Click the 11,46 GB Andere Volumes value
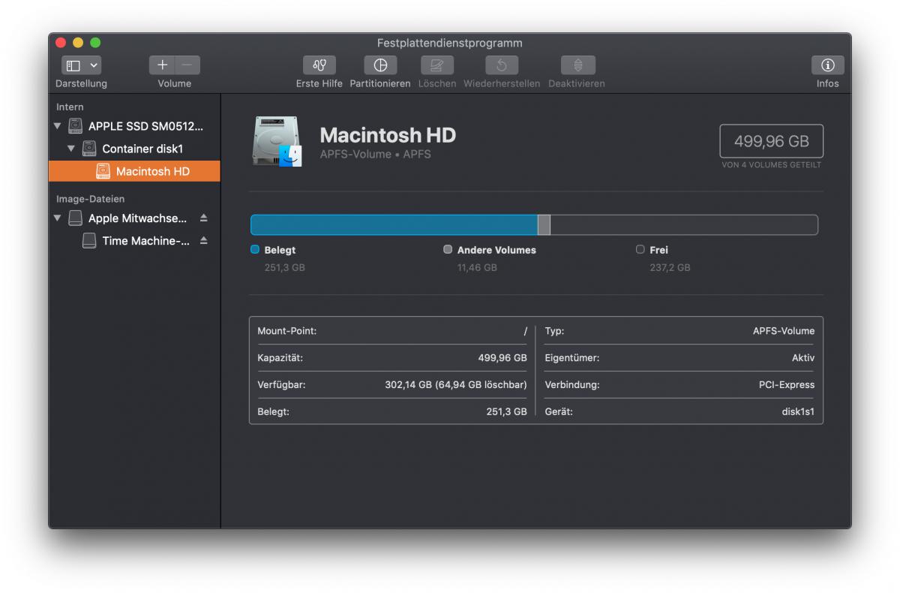Screen dimensions: 900x593 pyautogui.click(x=477, y=267)
